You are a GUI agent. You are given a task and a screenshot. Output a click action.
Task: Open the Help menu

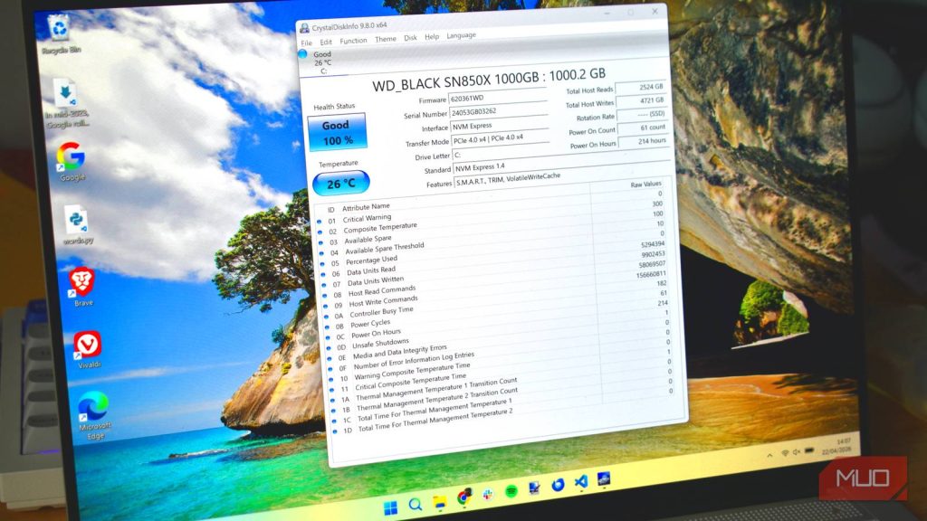point(432,36)
